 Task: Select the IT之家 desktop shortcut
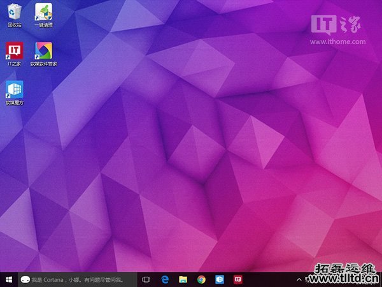[15, 54]
